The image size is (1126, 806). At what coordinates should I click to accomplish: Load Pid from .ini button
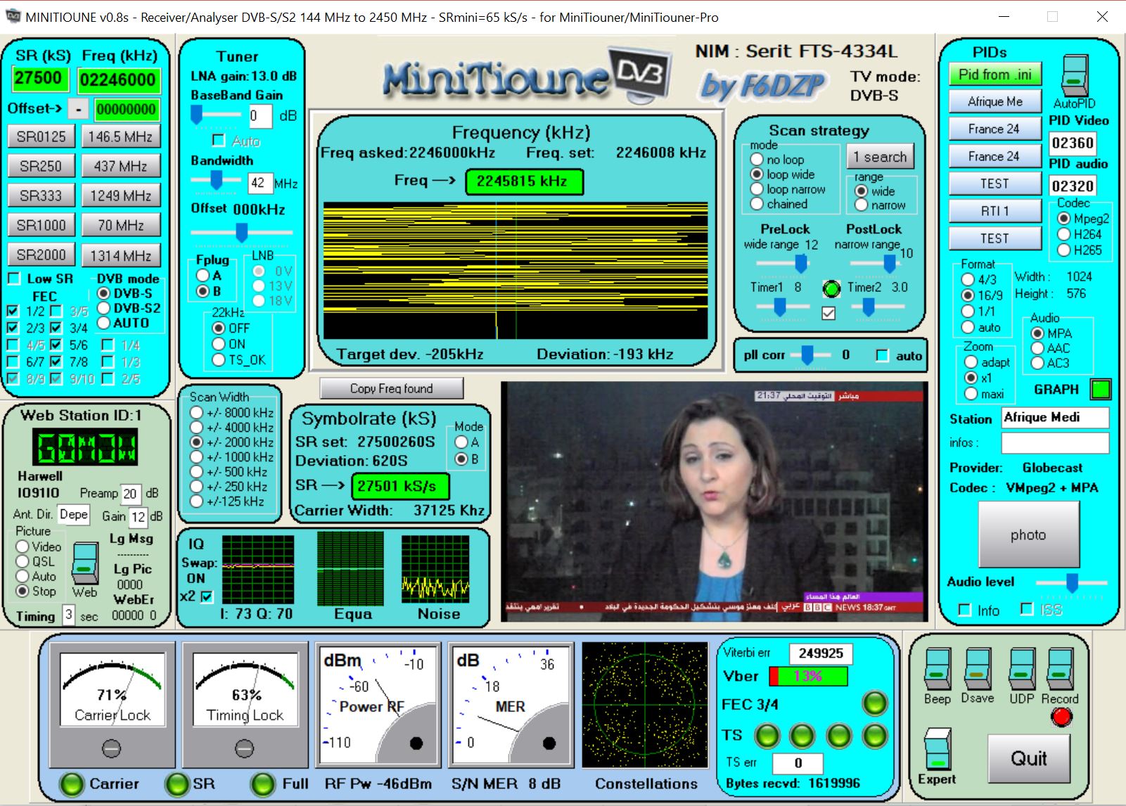995,75
